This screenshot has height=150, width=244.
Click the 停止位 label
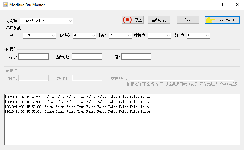point(178,36)
